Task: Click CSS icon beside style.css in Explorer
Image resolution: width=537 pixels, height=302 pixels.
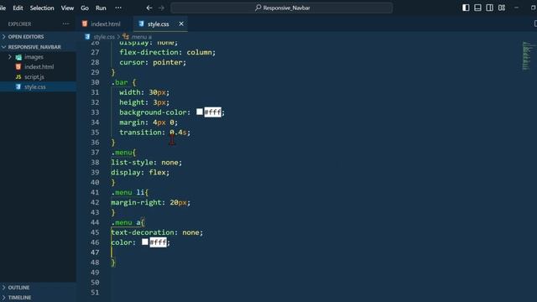Action: tap(18, 86)
